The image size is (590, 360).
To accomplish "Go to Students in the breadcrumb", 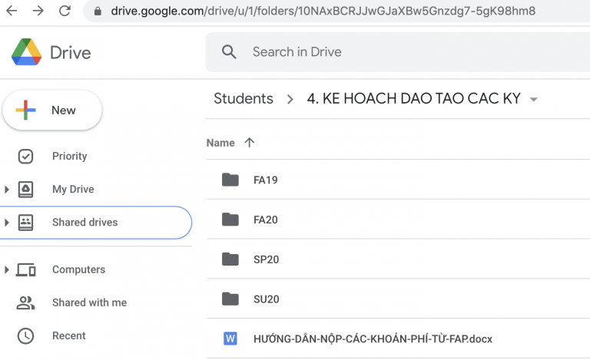I will pyautogui.click(x=244, y=99).
